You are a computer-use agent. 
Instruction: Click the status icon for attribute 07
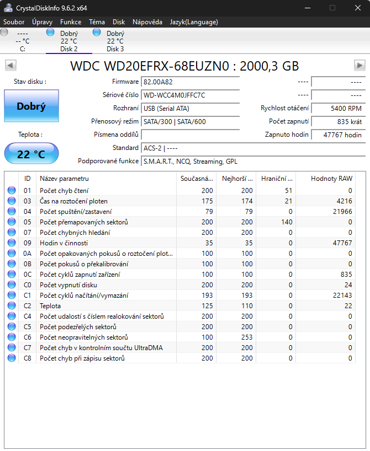point(12,232)
